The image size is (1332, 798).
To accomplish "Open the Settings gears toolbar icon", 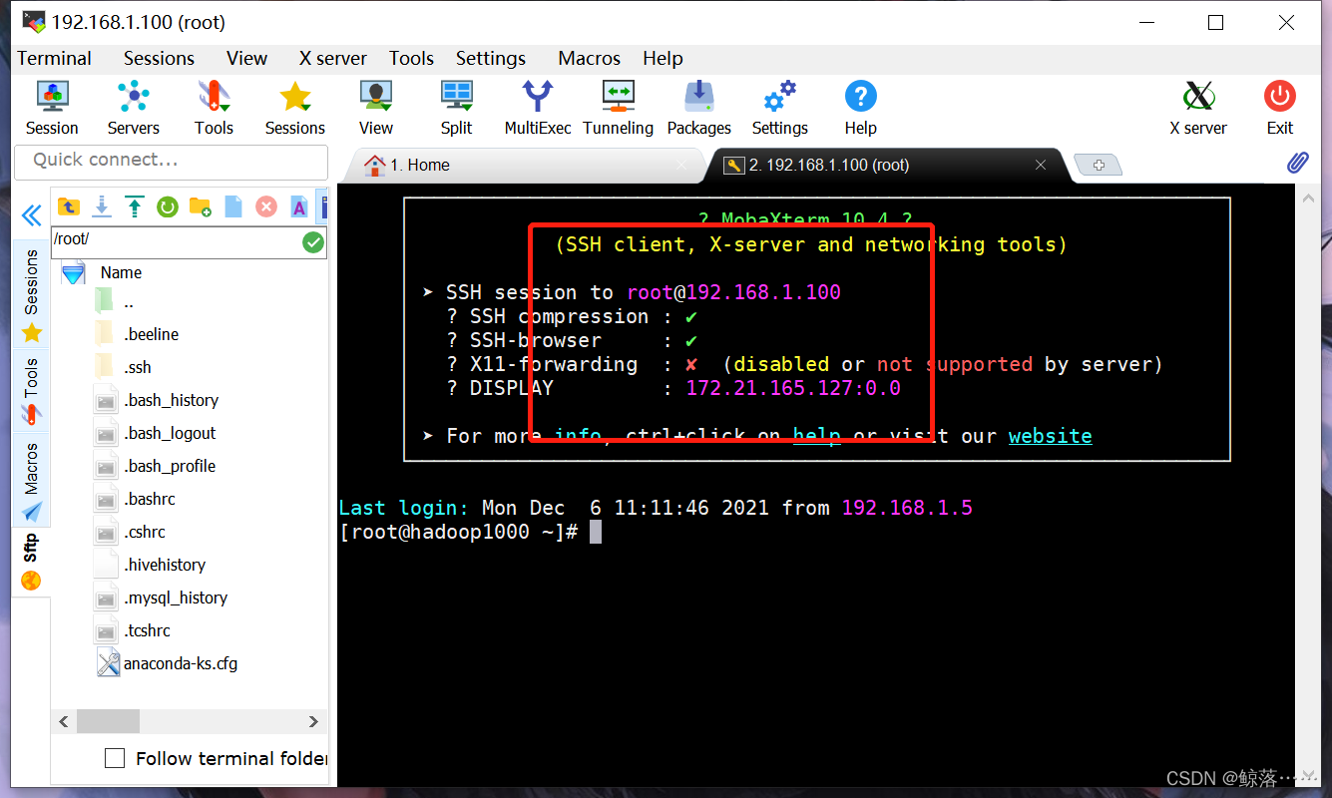I will click(x=779, y=108).
